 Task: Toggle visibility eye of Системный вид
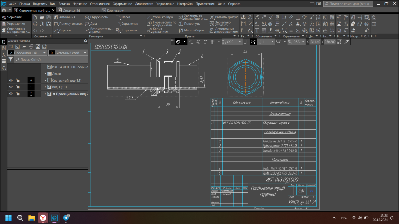(11, 80)
